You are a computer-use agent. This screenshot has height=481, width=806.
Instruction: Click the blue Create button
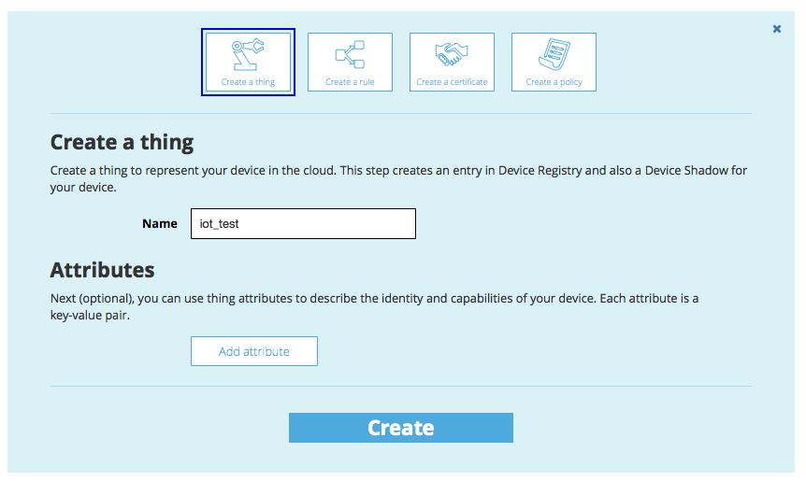(401, 428)
